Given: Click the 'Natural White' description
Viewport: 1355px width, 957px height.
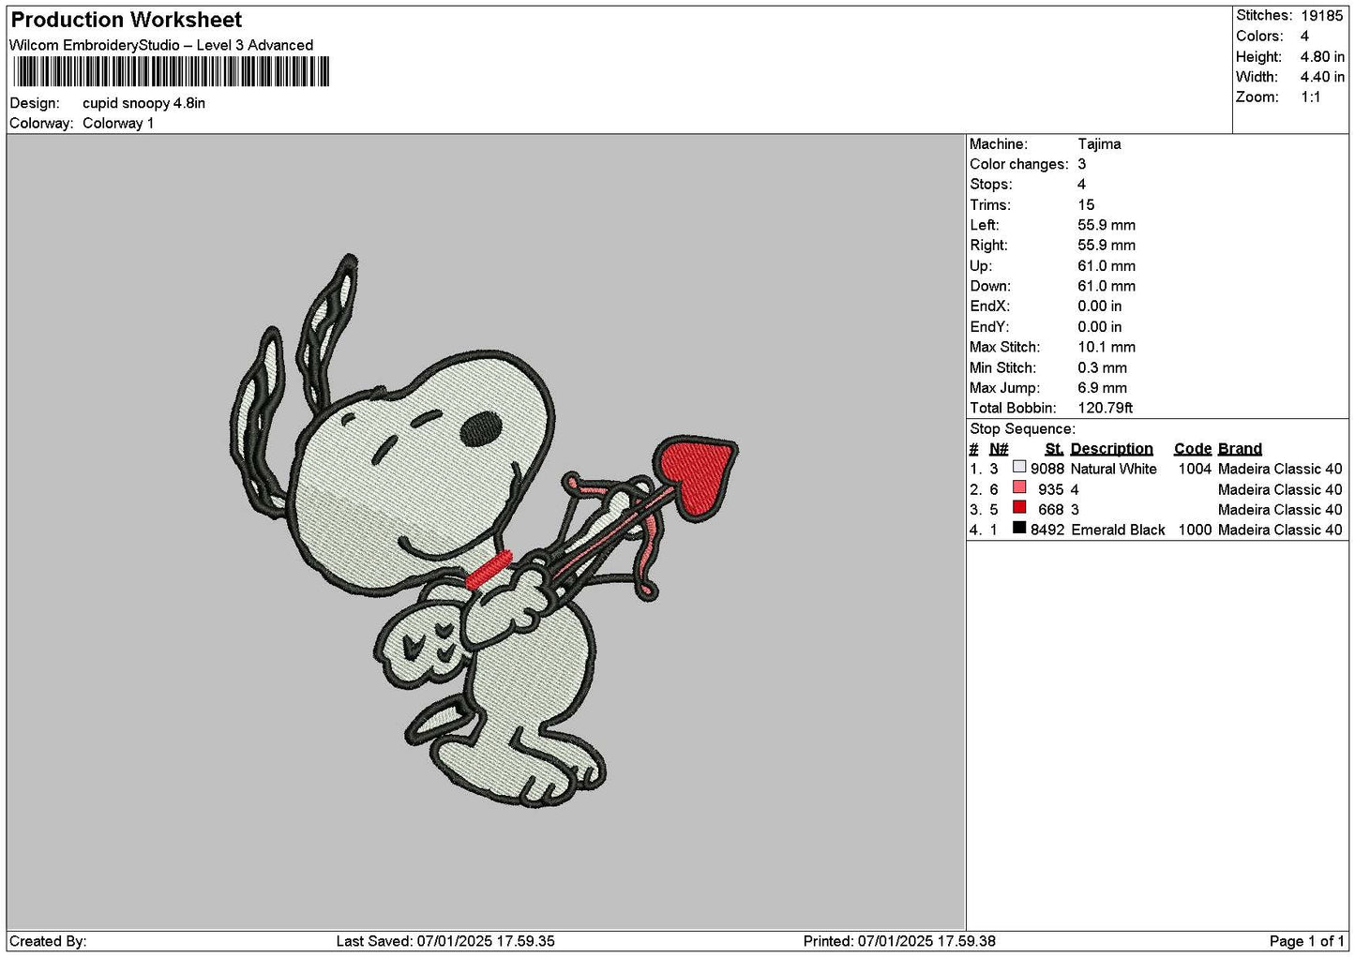Looking at the screenshot, I should point(1113,469).
